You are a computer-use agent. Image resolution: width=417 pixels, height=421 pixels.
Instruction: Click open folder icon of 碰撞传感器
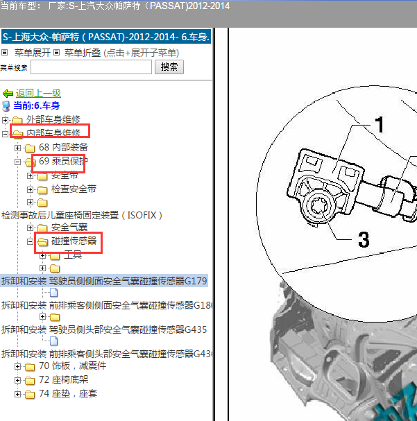coord(42,242)
